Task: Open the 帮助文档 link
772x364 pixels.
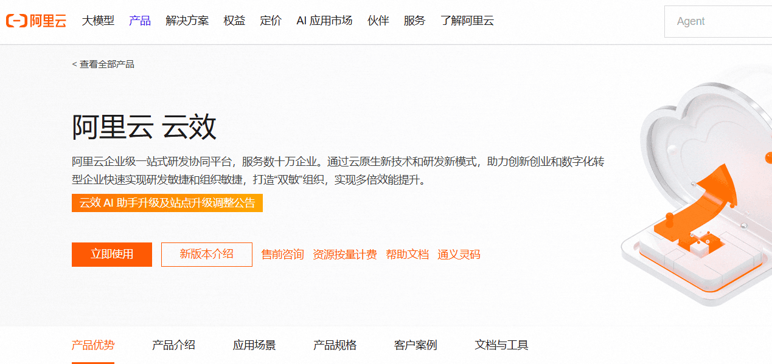Action: click(x=408, y=254)
